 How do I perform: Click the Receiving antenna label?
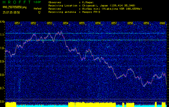pos(62,12)
